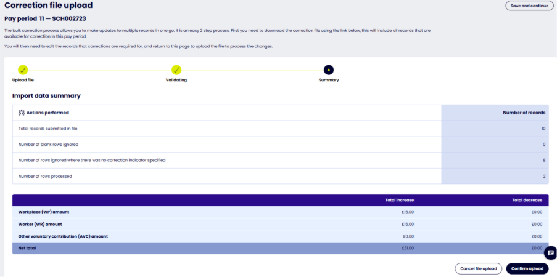Image resolution: width=557 pixels, height=277 pixels.
Task: Click the Total decrease column header
Action: [527, 200]
